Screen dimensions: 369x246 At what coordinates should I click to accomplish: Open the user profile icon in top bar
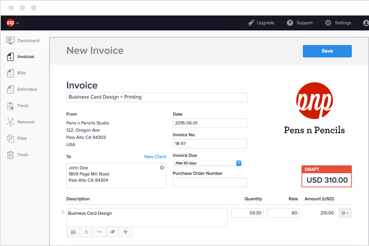click(x=366, y=23)
